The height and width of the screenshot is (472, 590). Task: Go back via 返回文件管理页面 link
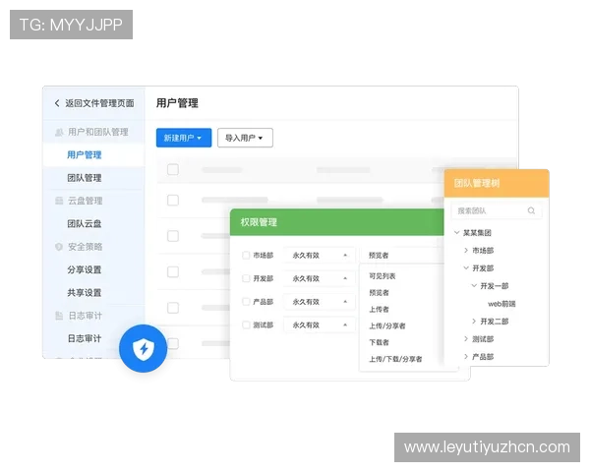click(99, 103)
